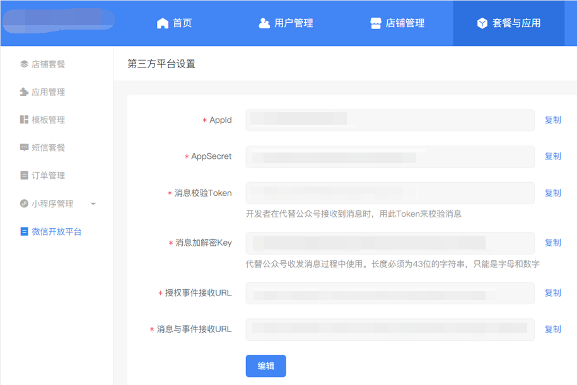Click the 模板管理 layout icon
The image size is (577, 385).
pyautogui.click(x=24, y=120)
